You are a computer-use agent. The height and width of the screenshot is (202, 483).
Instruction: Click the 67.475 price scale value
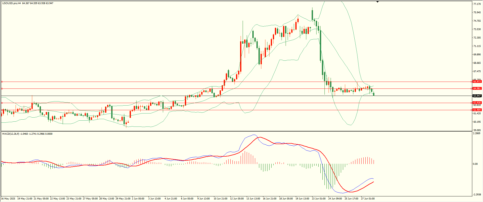tap(477, 71)
